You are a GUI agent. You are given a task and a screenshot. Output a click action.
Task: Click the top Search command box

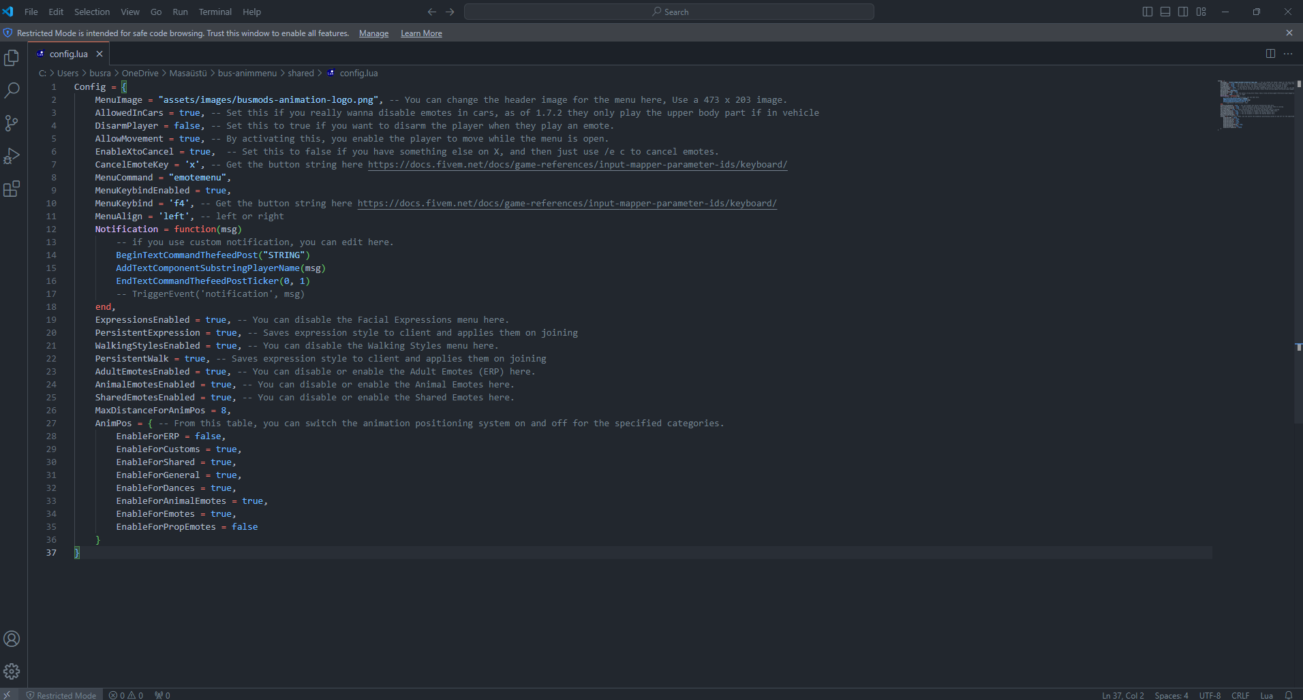coord(669,12)
